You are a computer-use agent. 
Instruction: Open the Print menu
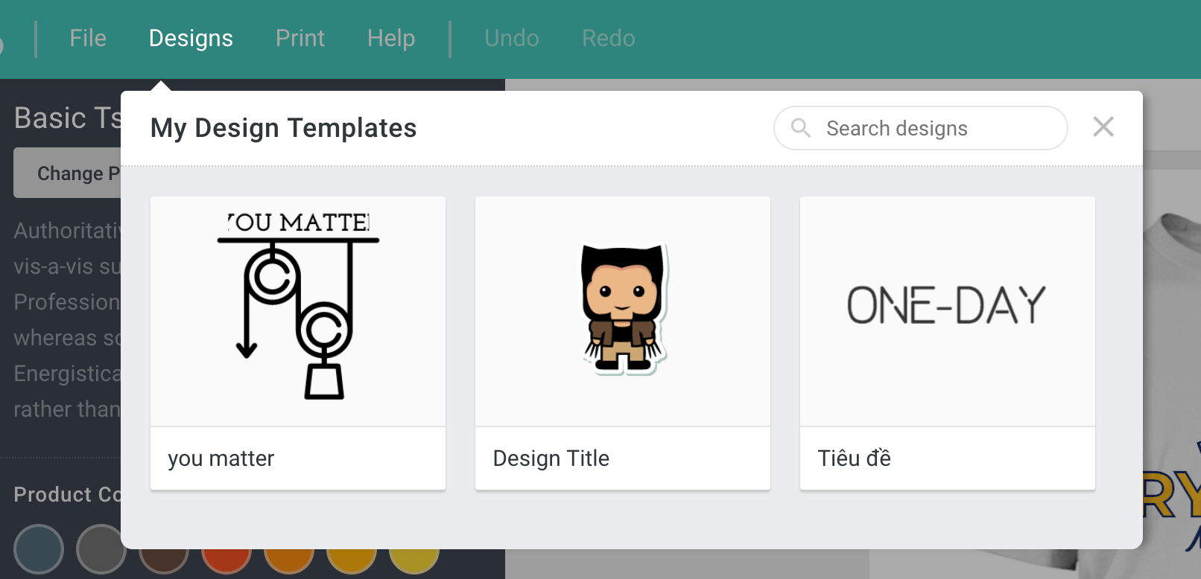tap(300, 38)
